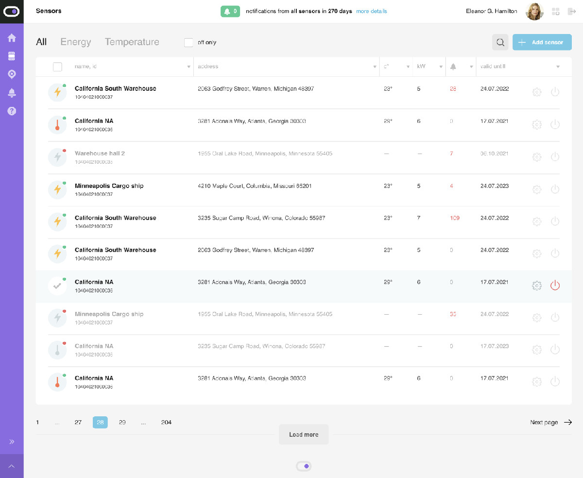Toggle the switch at page bottom

coord(304,466)
